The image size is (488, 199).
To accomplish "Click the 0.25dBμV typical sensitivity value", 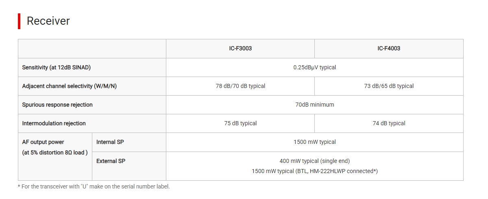I will [314, 67].
